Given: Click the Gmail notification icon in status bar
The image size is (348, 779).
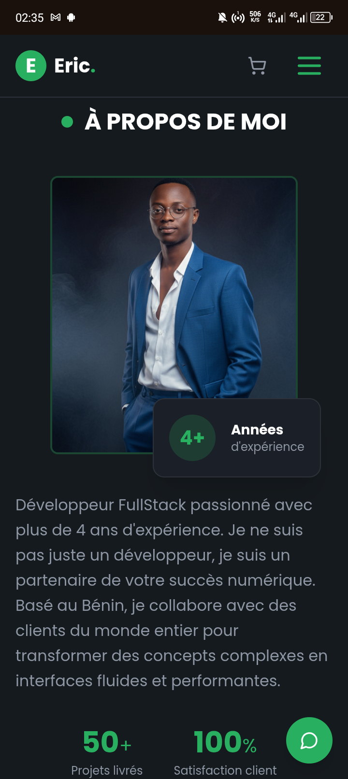Looking at the screenshot, I should click(56, 17).
